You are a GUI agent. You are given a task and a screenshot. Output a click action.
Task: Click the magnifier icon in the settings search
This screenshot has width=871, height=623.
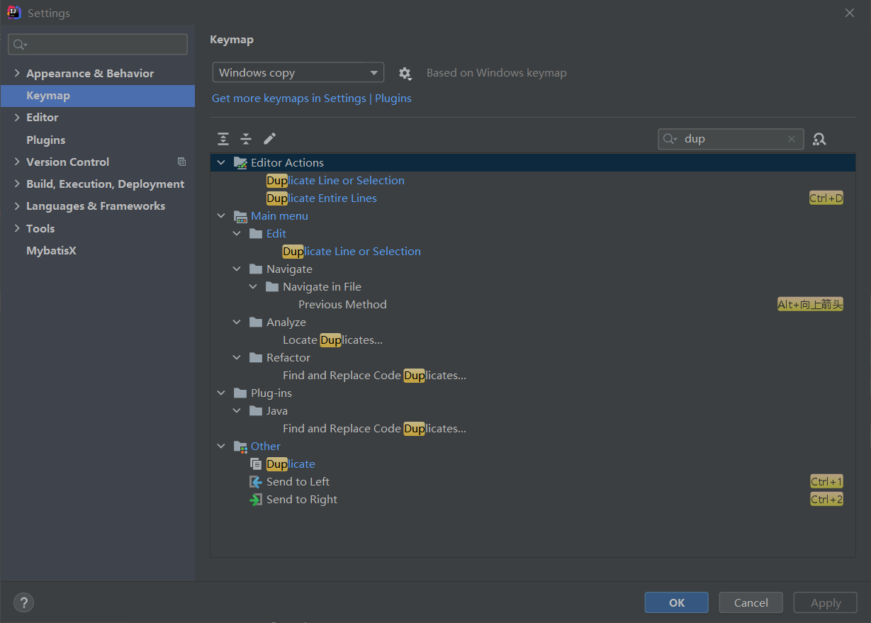20,45
